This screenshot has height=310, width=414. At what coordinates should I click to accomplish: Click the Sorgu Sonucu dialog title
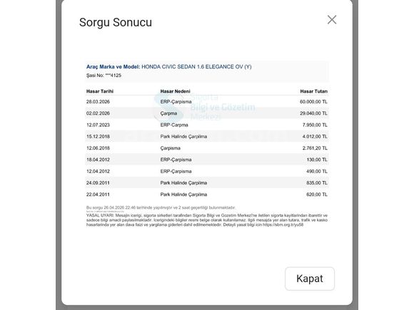point(116,22)
